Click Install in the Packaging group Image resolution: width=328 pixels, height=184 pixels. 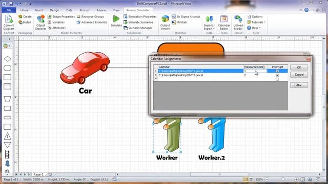click(25, 22)
